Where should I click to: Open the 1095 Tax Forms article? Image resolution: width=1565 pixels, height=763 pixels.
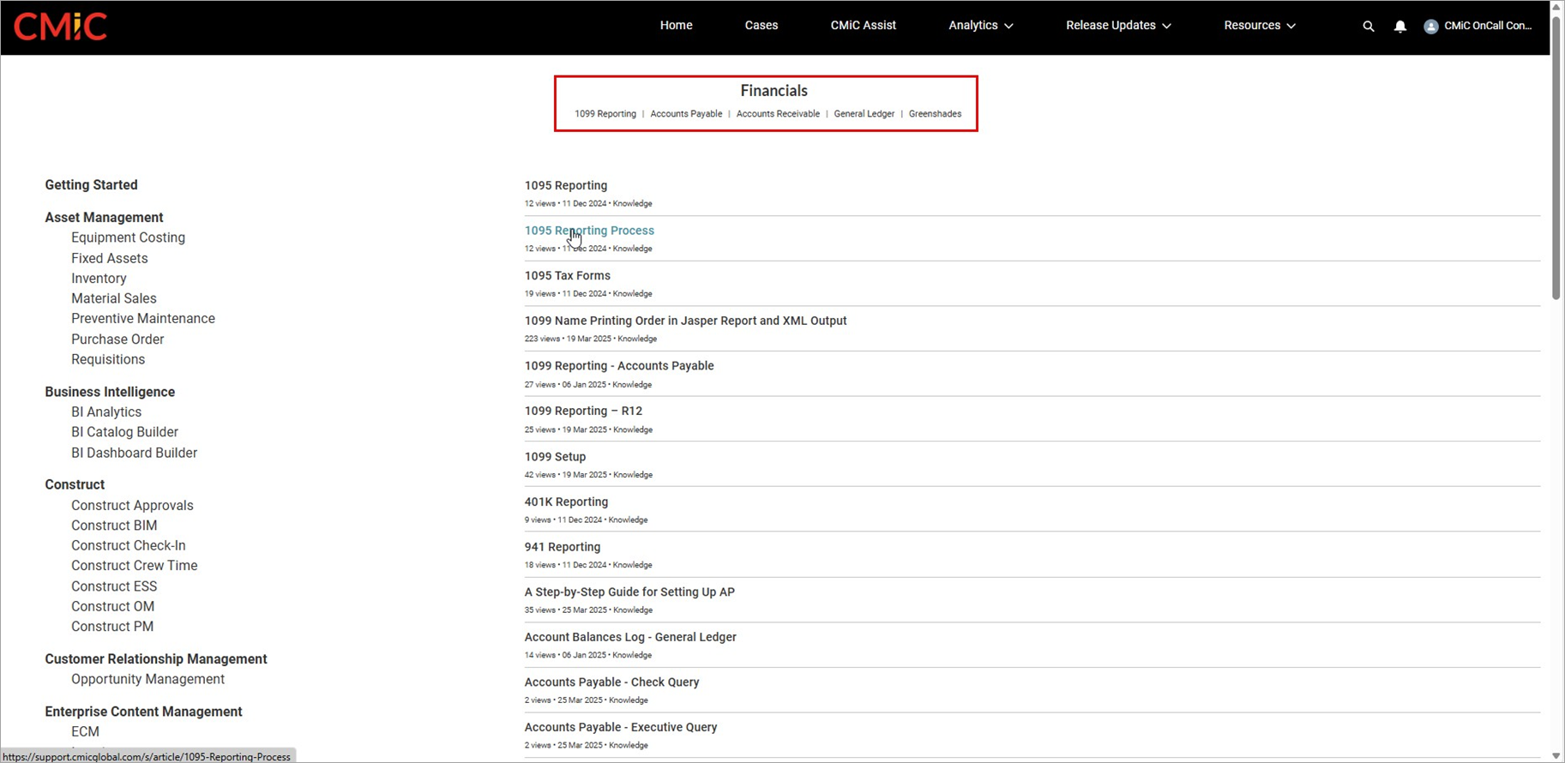click(x=568, y=276)
